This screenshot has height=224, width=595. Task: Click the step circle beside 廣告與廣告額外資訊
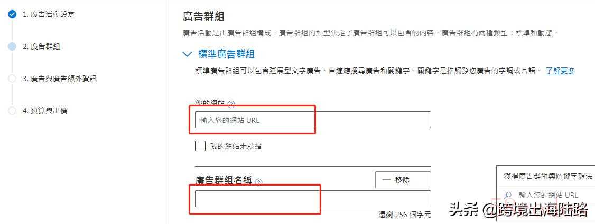(x=12, y=79)
